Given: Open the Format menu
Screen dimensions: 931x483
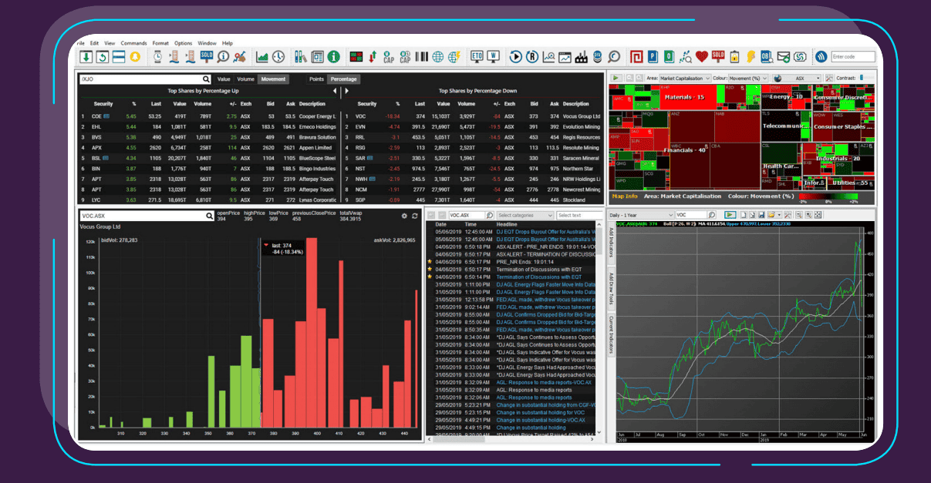Looking at the screenshot, I should point(160,43).
